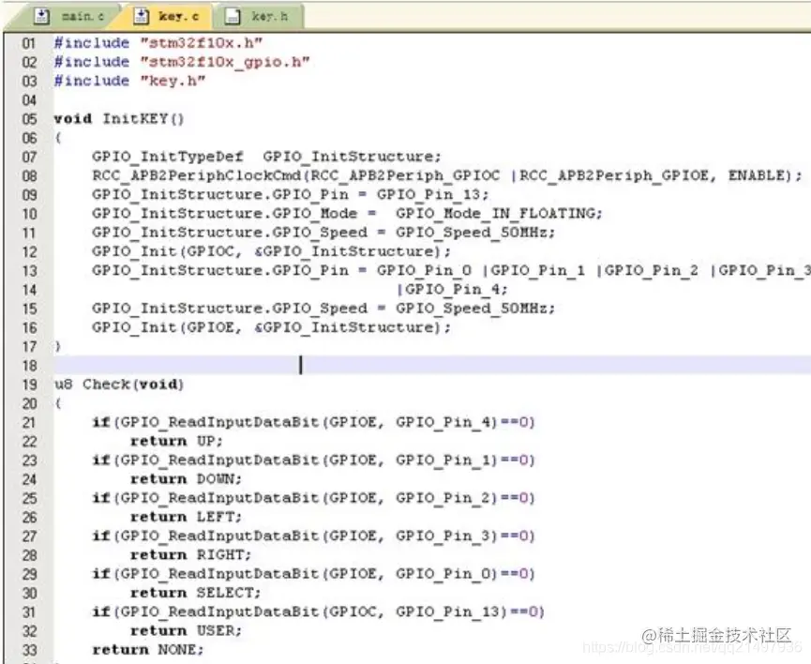Switch to the main.c tab

point(69,17)
